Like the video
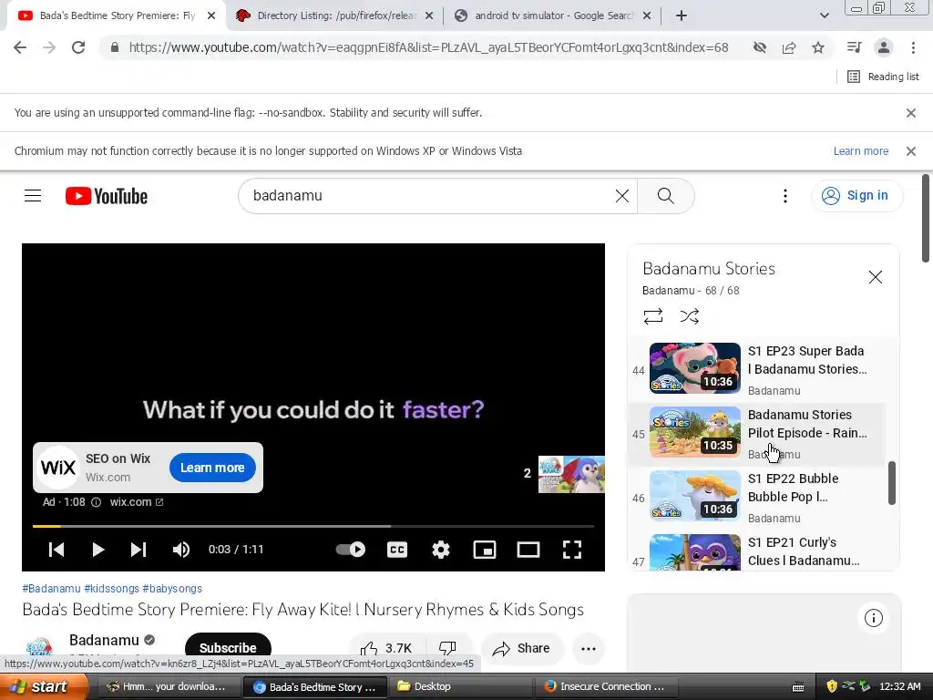933x700 pixels. point(385,648)
